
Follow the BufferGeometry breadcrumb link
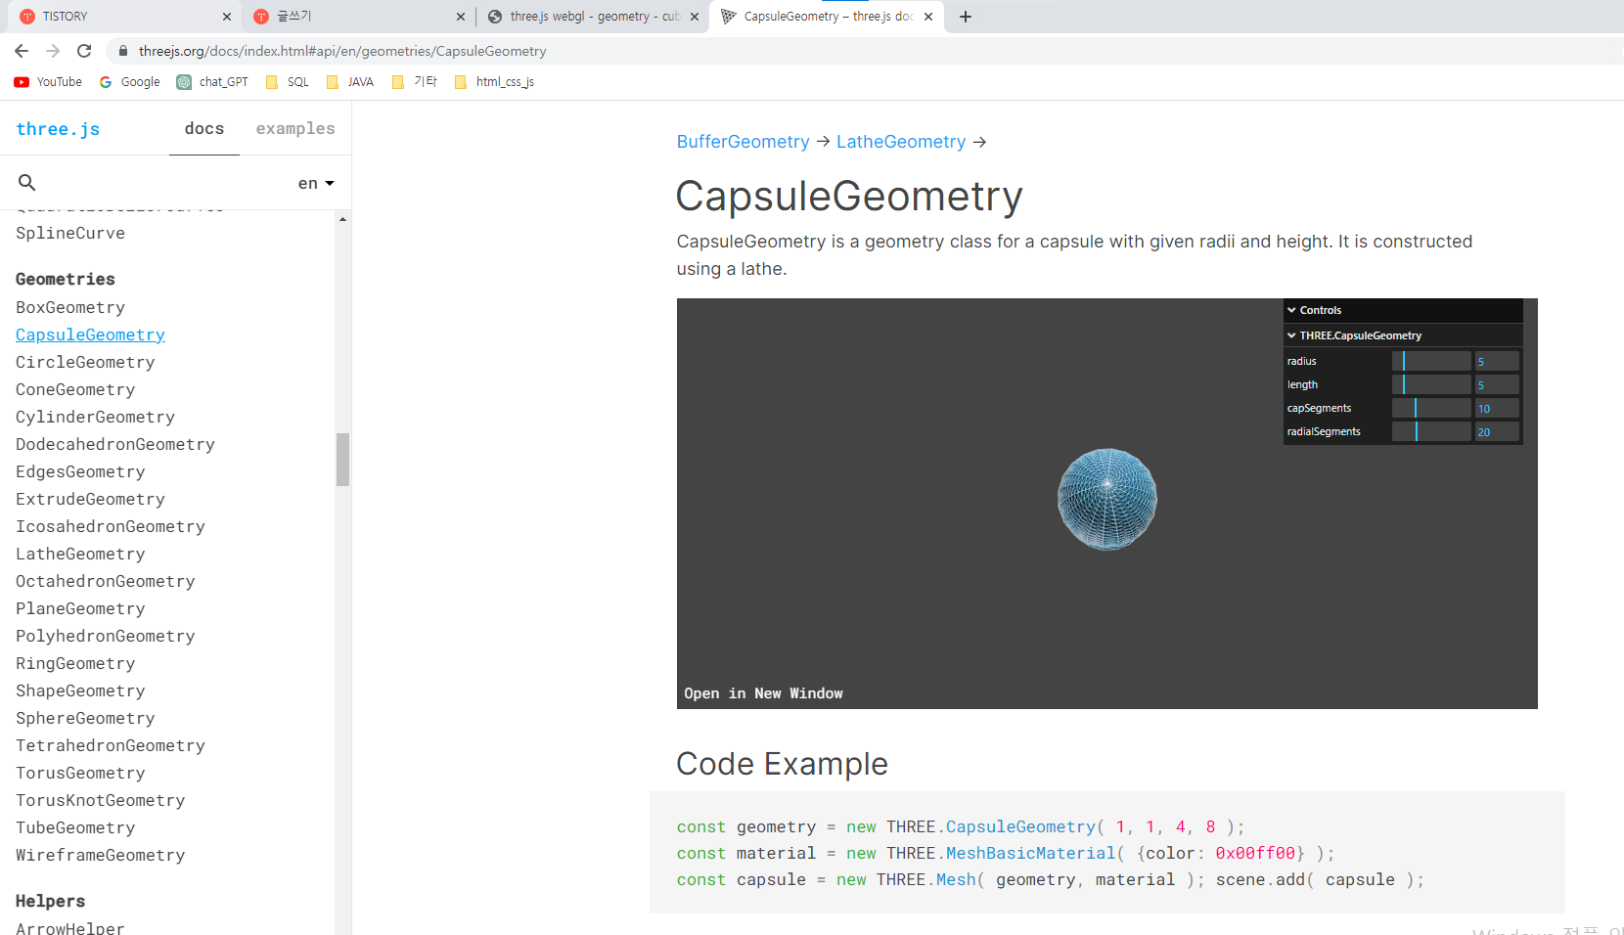(744, 142)
